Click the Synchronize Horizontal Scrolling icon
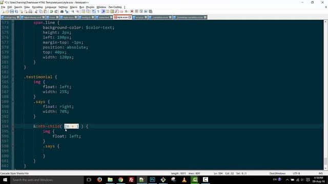328x184 pixels. click(x=88, y=11)
